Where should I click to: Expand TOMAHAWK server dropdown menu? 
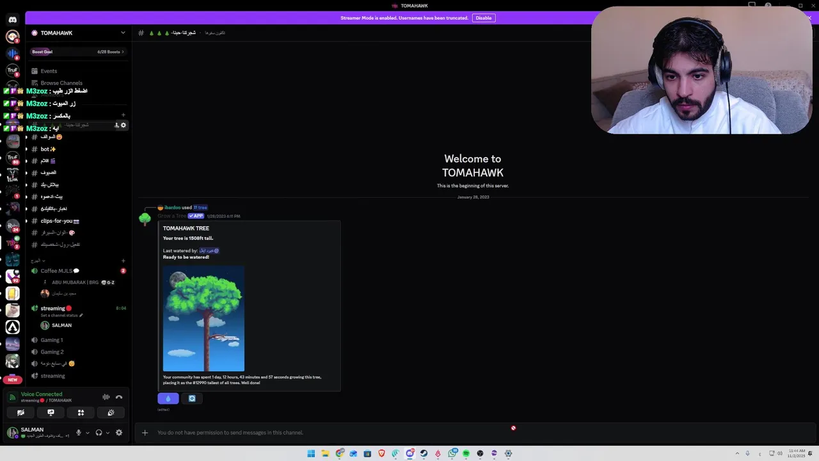coord(123,33)
